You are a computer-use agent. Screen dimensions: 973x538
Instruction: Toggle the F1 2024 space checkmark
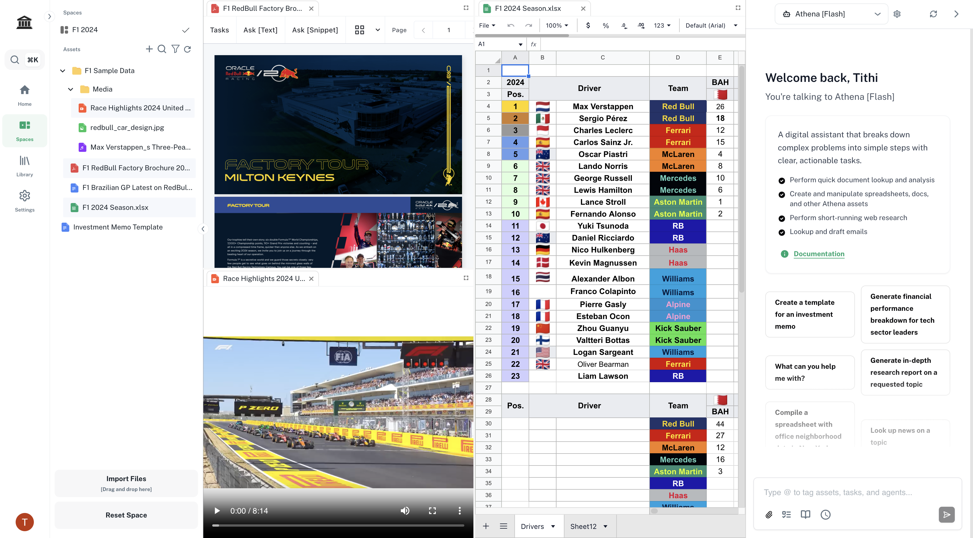coord(185,30)
